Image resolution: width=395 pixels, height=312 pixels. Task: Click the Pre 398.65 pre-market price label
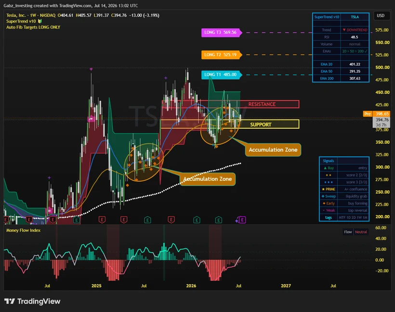pyautogui.click(x=377, y=114)
